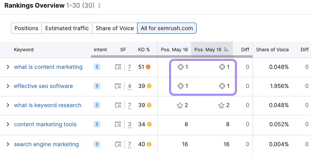Click the orange KD dot for 51 difficulty
The height and width of the screenshot is (154, 311).
[x=148, y=67]
